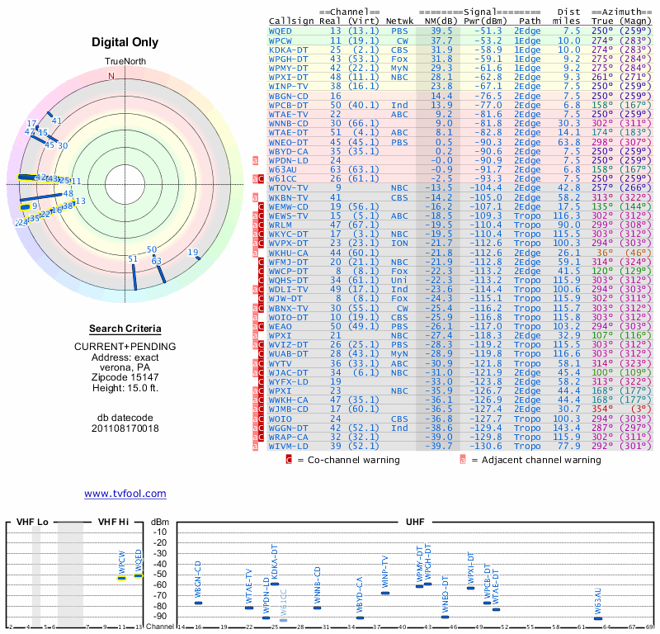Viewport: 660px width, 634px height.
Task: Click channel 41 label on the radar plot
Action: point(57,121)
